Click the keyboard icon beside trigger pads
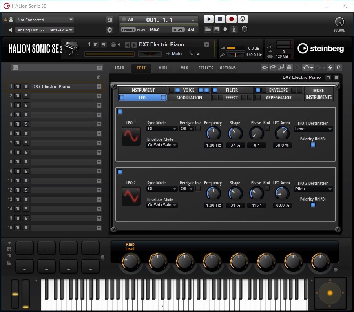Viewport: 354px width, 312px height. coord(9,263)
